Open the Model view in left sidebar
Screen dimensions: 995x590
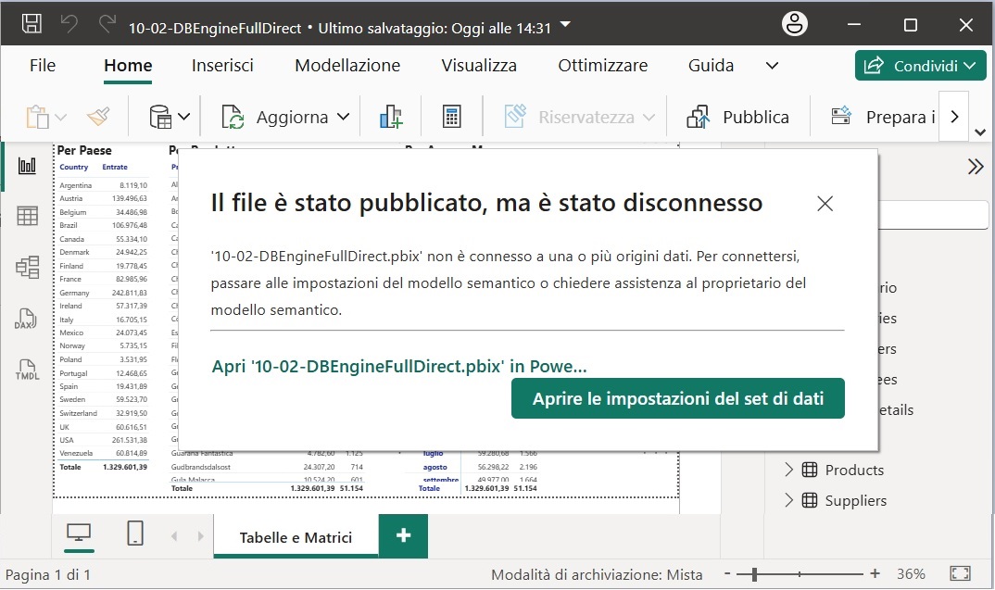coord(27,268)
